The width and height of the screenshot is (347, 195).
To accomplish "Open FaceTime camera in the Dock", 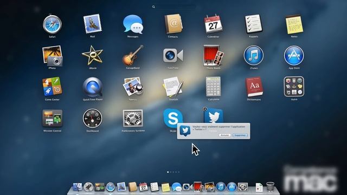I will click(x=187, y=187).
